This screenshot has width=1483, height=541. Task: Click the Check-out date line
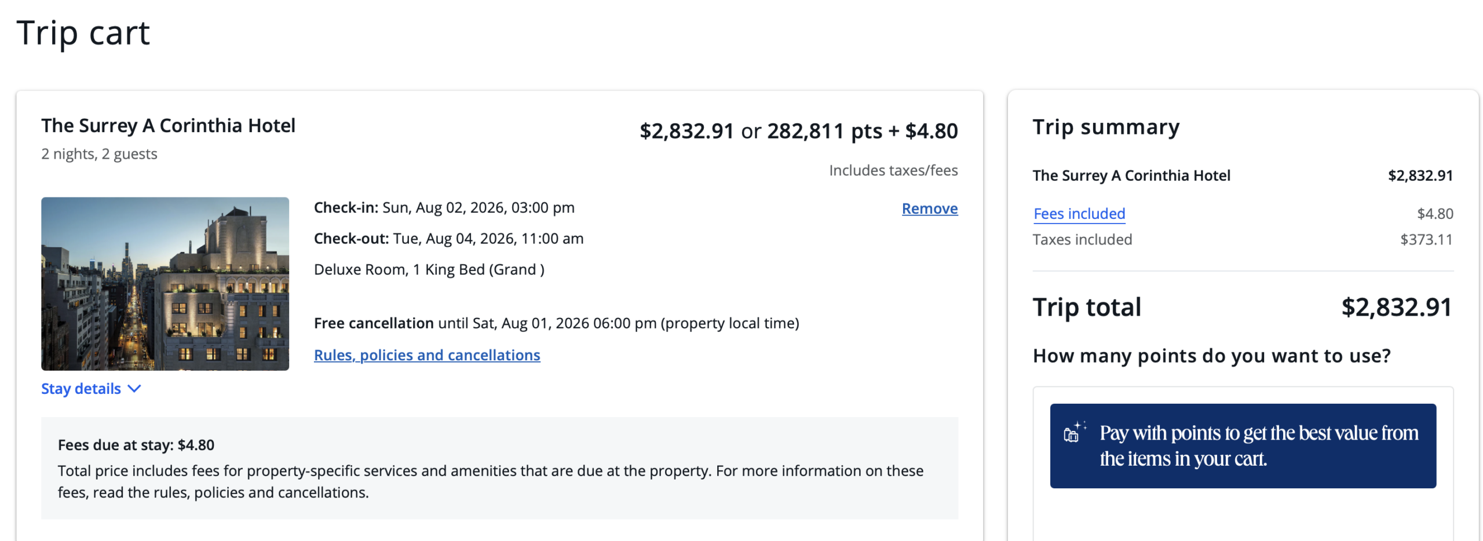tap(448, 239)
